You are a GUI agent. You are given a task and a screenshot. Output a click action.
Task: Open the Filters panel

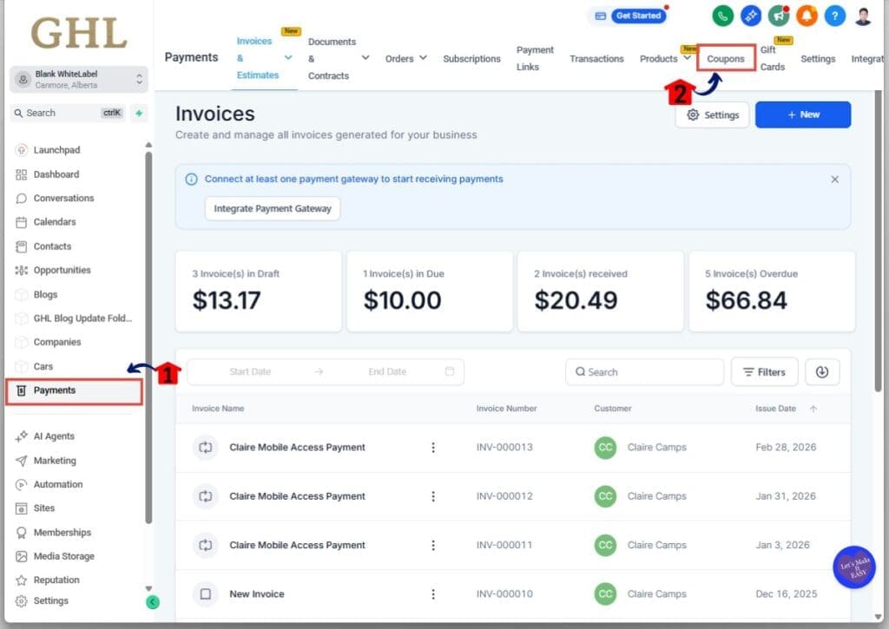pos(764,371)
